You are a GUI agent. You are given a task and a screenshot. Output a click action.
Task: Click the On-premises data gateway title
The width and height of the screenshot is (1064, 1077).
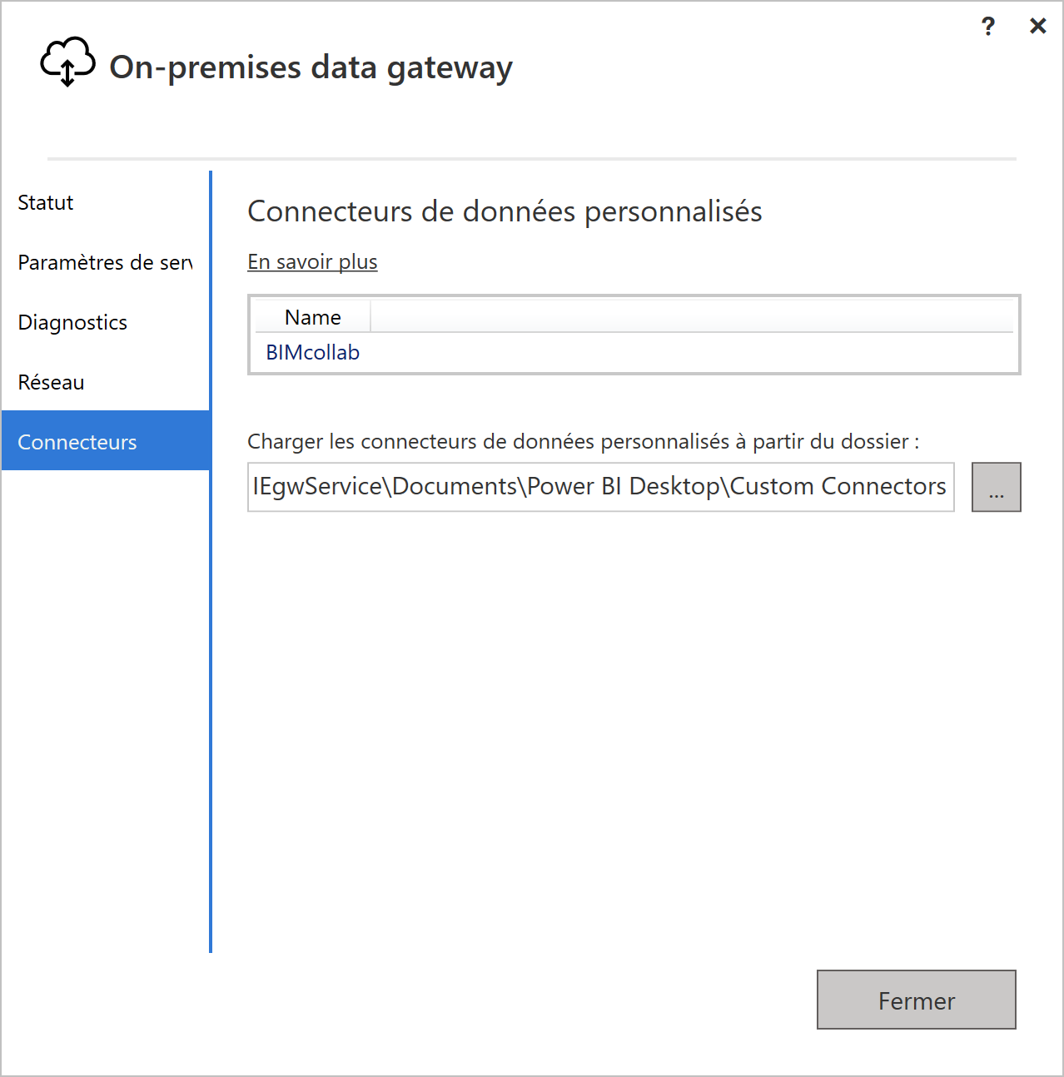pyautogui.click(x=311, y=67)
